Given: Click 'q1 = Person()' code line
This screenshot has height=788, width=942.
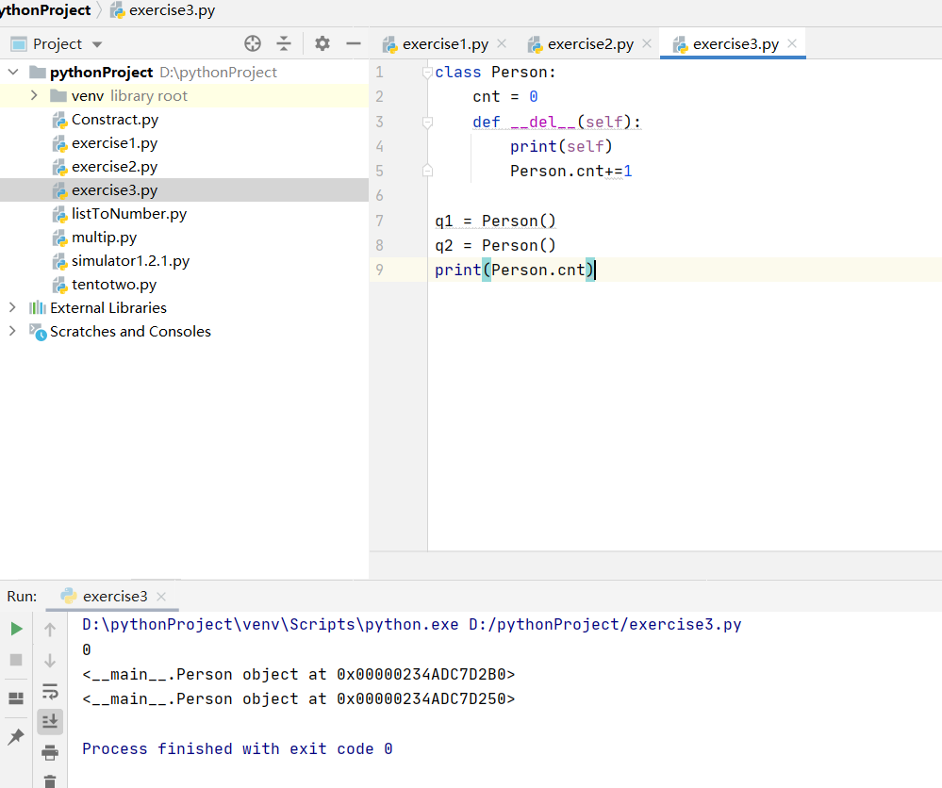Looking at the screenshot, I should point(496,221).
